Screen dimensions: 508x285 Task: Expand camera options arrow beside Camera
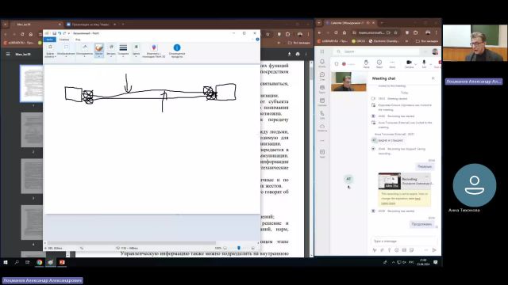[416, 64]
